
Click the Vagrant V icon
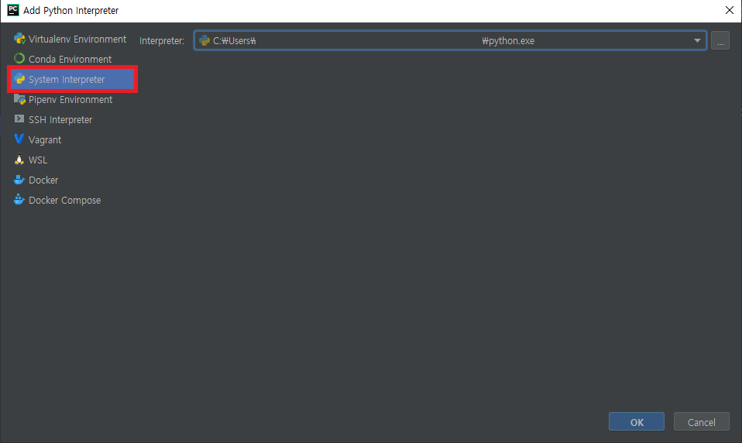coord(19,139)
